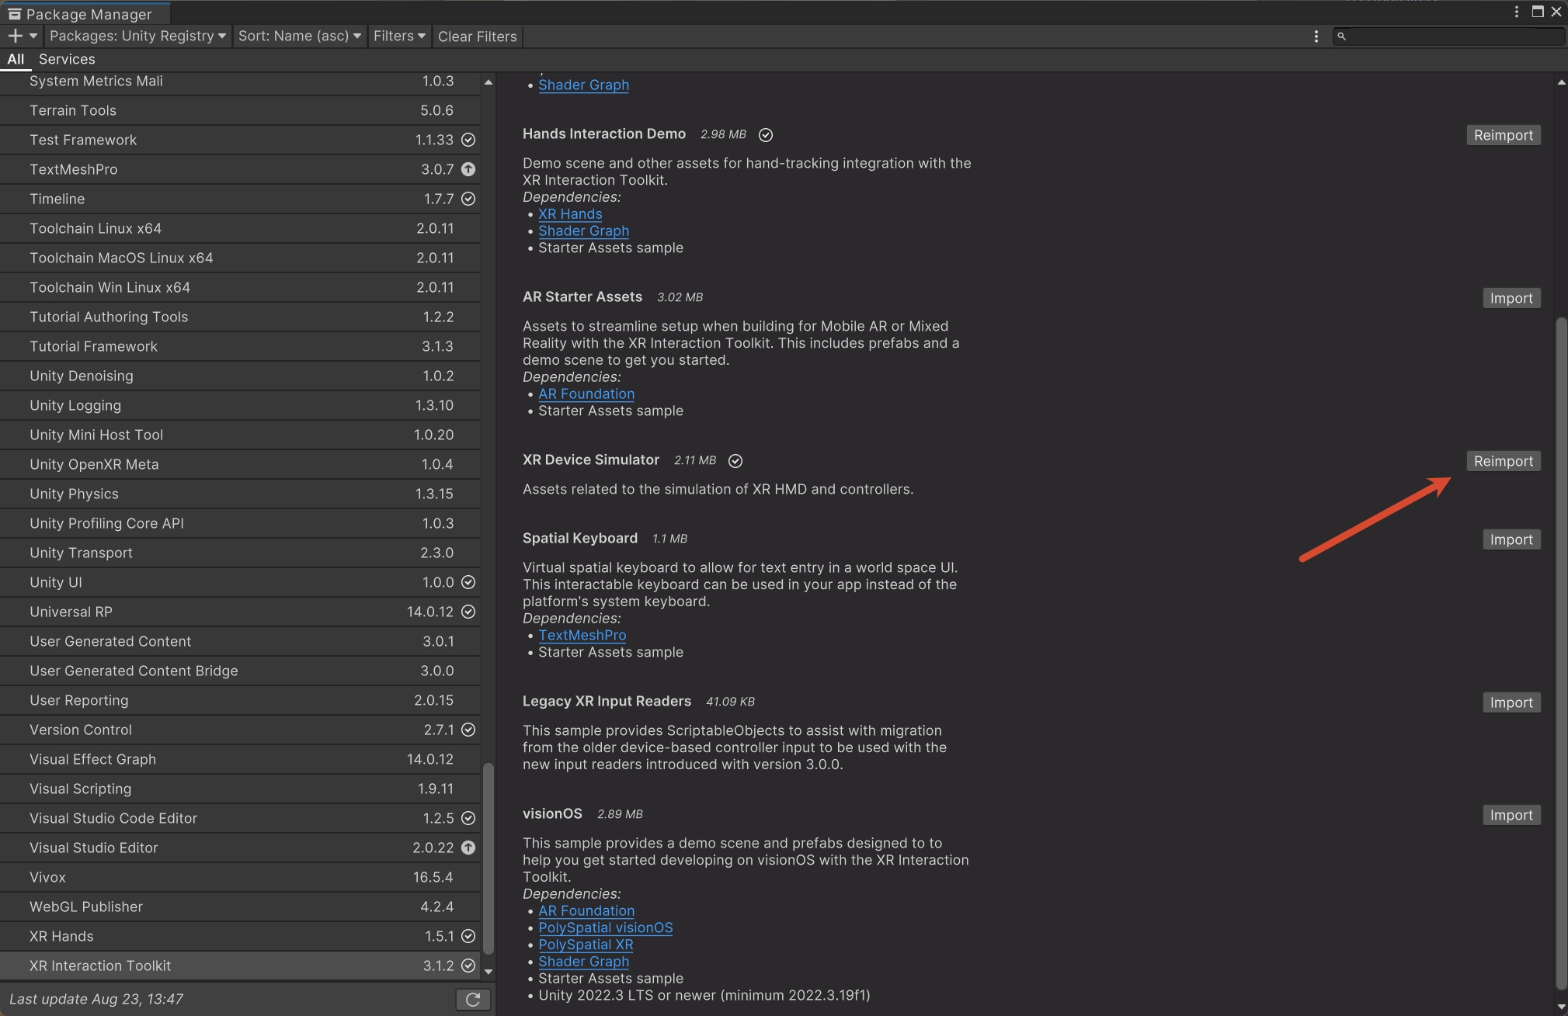Image resolution: width=1568 pixels, height=1016 pixels.
Task: Click XR Hands installed checkmark icon
Action: (x=468, y=936)
